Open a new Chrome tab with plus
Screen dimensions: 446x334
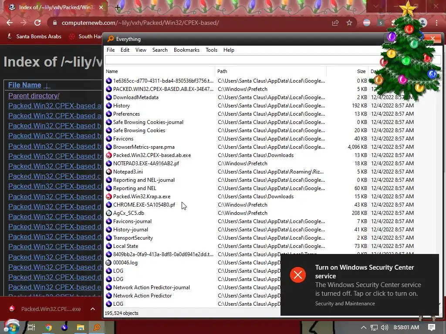tap(118, 7)
